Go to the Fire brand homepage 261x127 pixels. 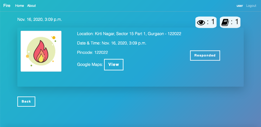tap(7, 6)
